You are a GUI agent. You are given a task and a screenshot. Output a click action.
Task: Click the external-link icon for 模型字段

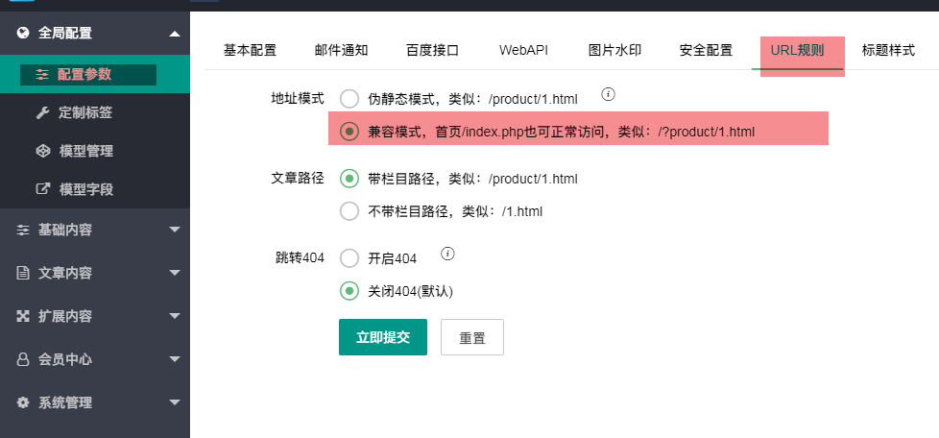[42, 189]
